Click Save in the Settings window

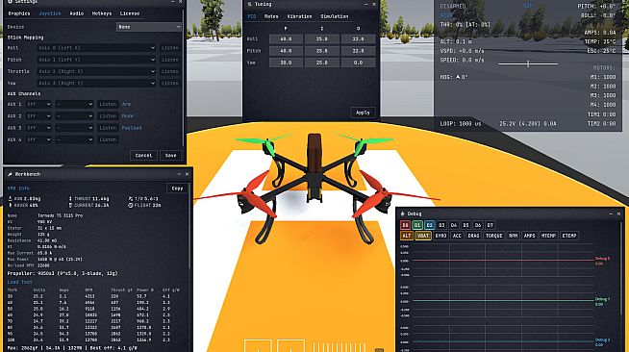170,155
